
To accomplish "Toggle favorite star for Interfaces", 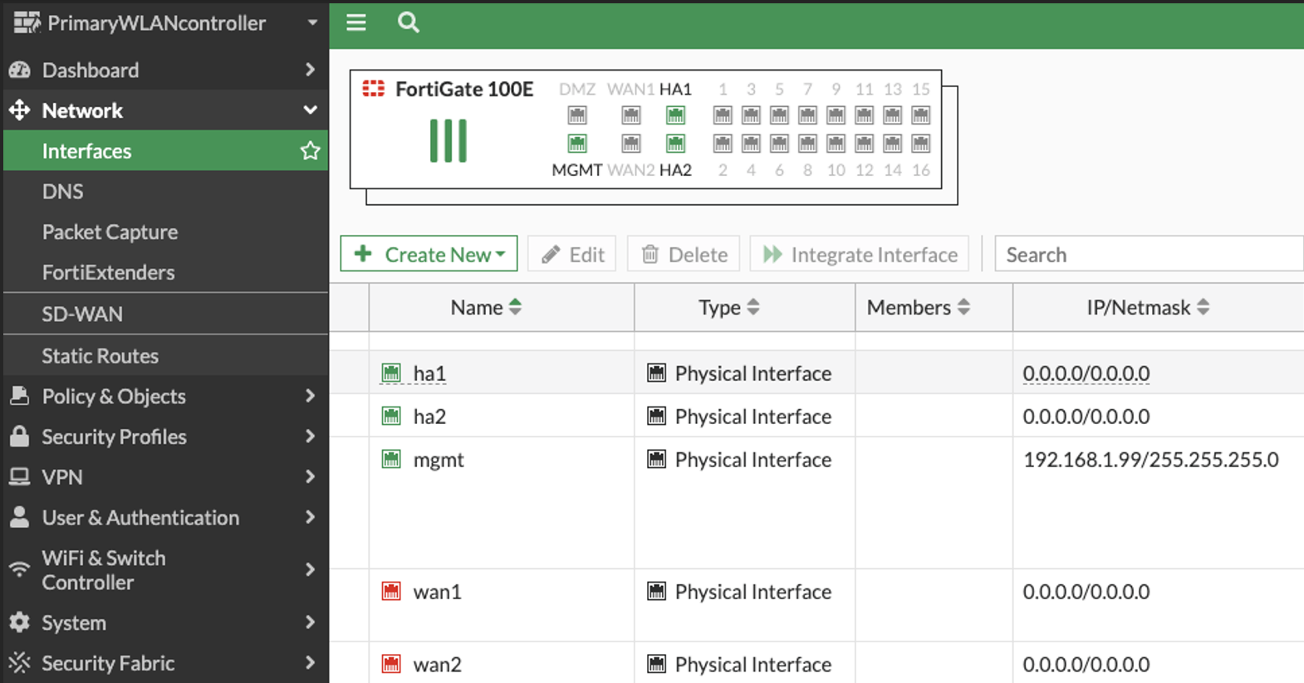I will [x=310, y=151].
